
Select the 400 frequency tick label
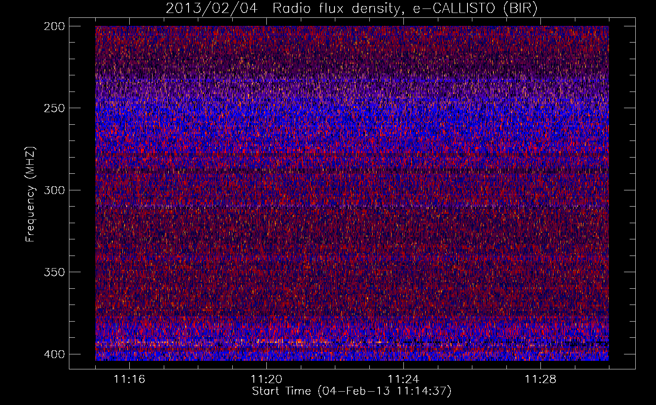coord(54,354)
